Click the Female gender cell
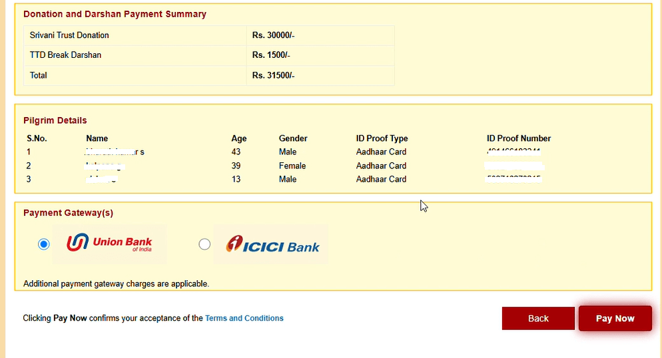The width and height of the screenshot is (662, 358). 292,166
